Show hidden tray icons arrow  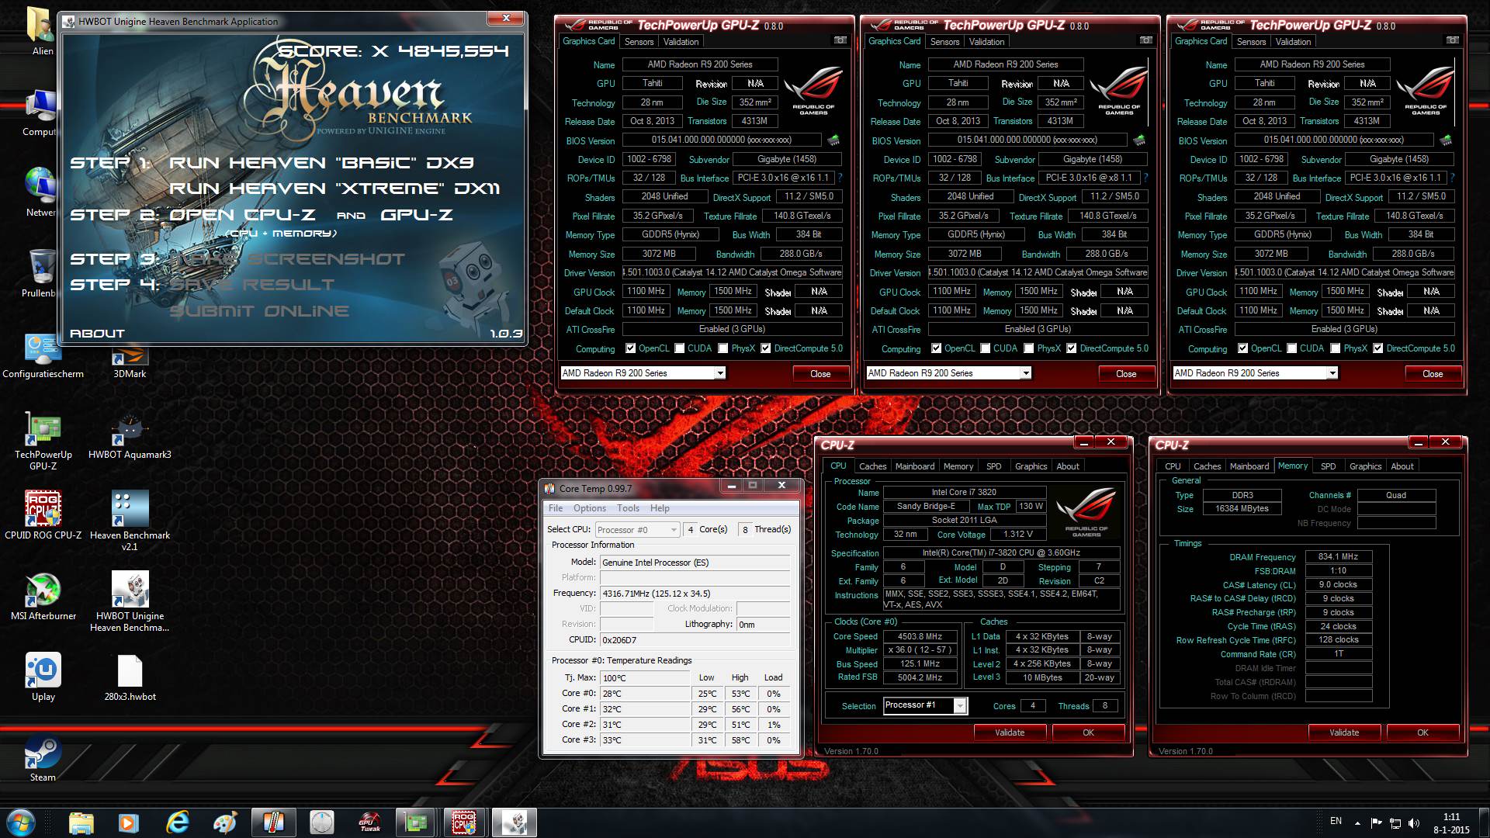point(1357,823)
